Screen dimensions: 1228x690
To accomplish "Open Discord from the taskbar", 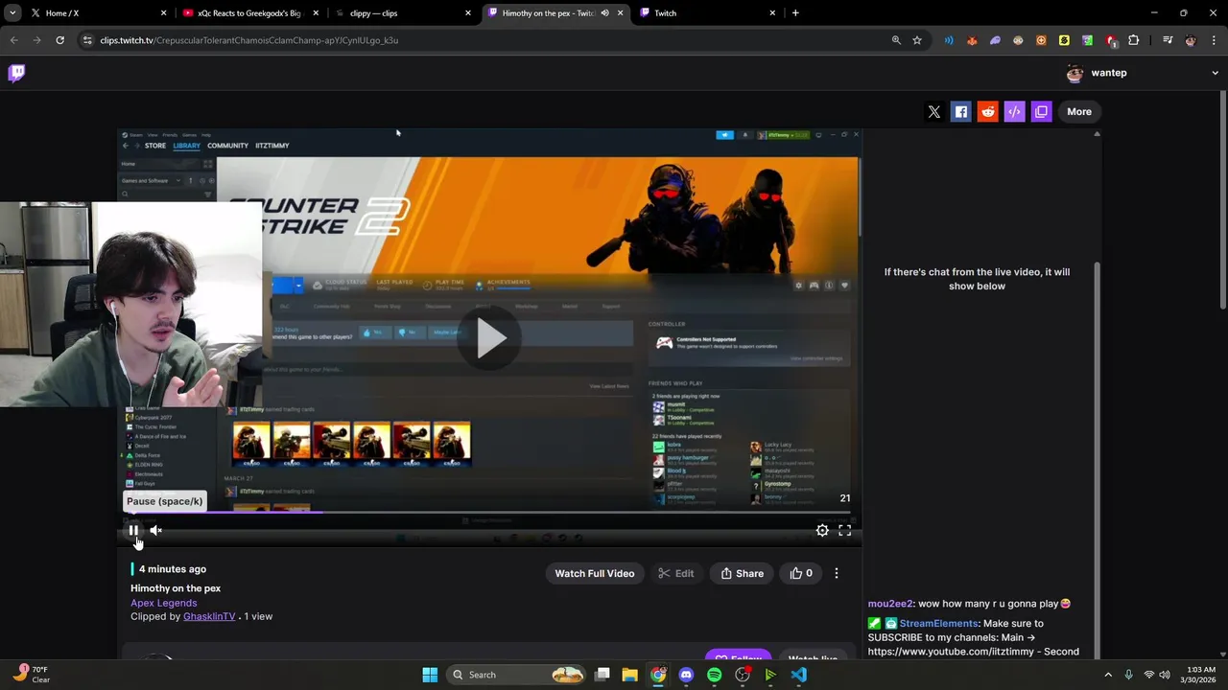I will (x=686, y=675).
